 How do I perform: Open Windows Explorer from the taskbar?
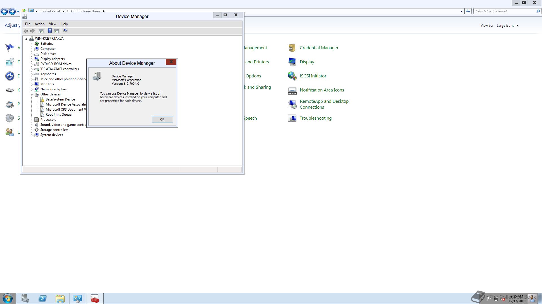(60, 298)
